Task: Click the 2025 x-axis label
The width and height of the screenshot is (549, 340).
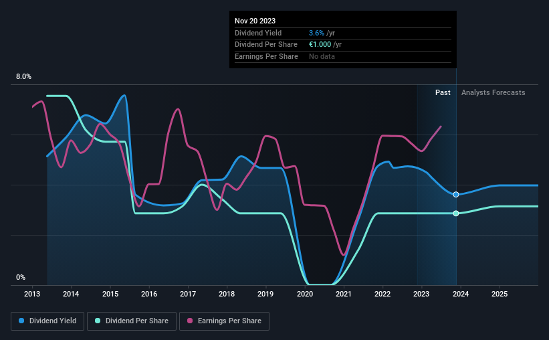Action: [x=500, y=294]
